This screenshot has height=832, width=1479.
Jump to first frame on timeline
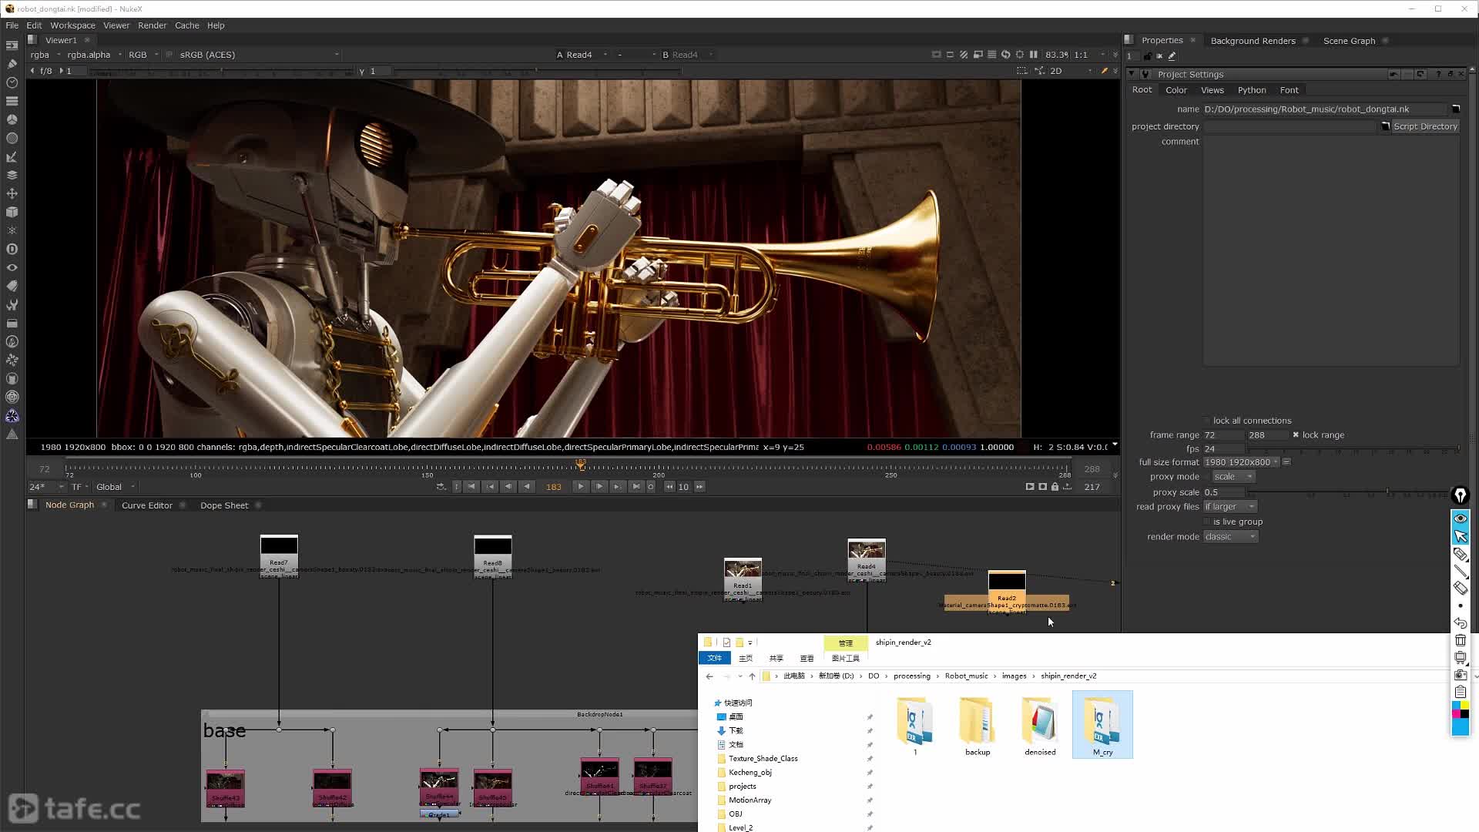[471, 487]
